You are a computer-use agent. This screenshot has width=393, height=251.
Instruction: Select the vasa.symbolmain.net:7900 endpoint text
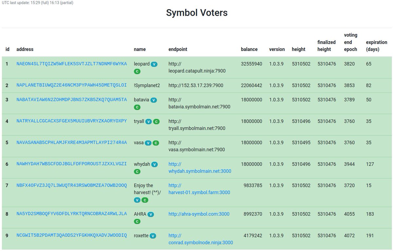[197, 146]
